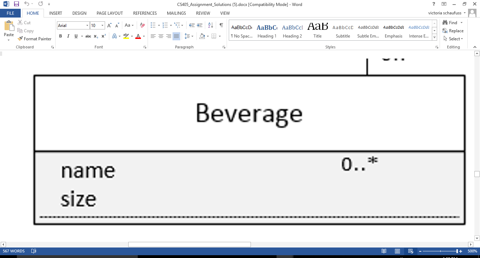Switch to the MAILINGS tab

coord(176,13)
